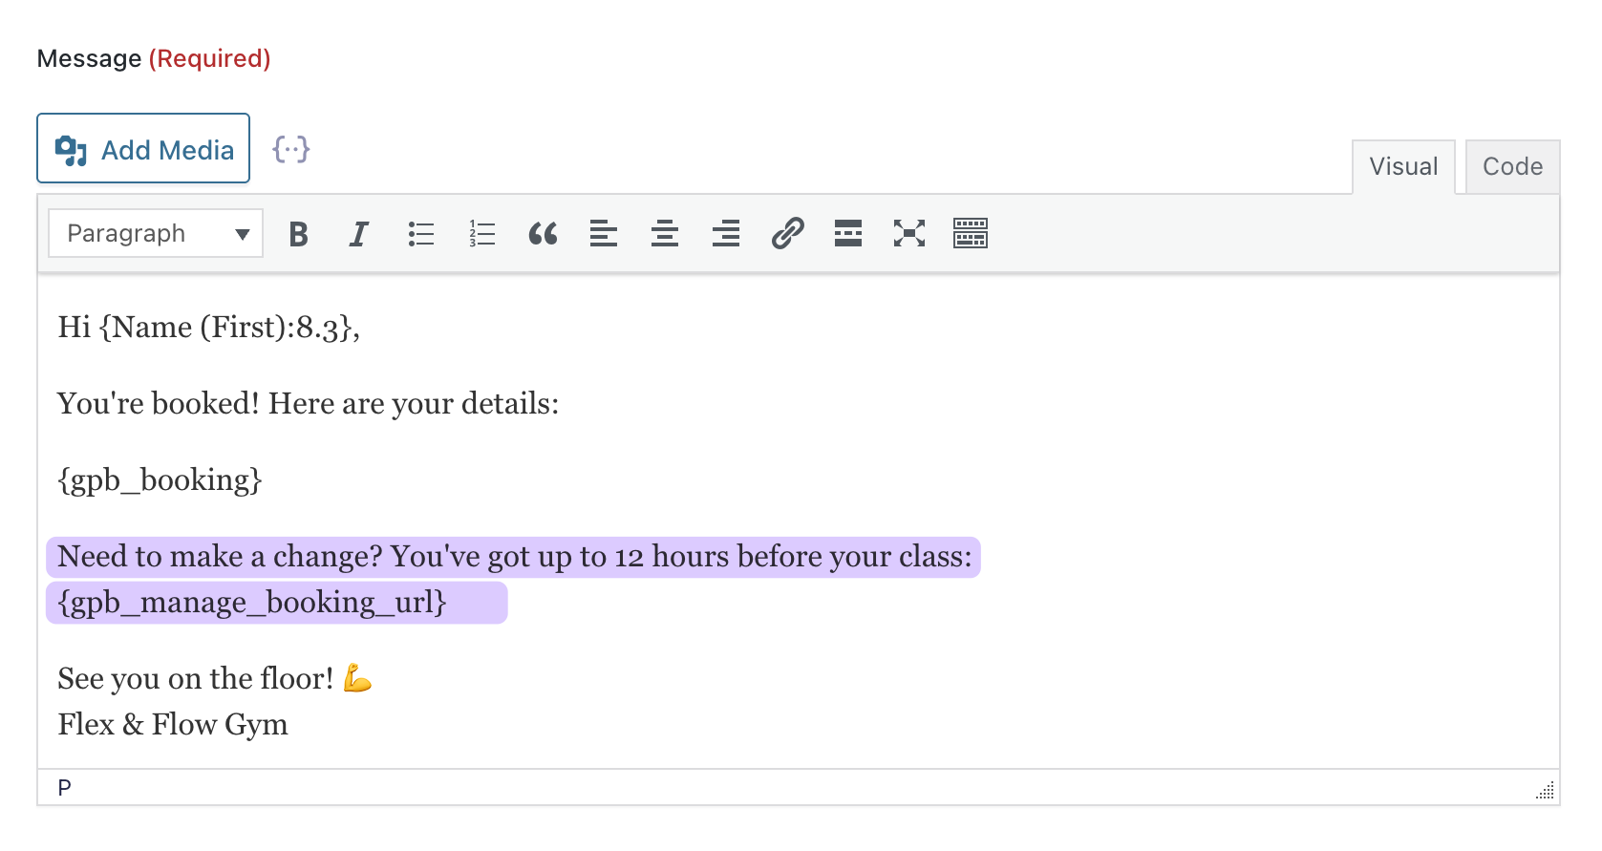The height and width of the screenshot is (851, 1602).
Task: Grab the editor resize handle
Action: click(1545, 791)
